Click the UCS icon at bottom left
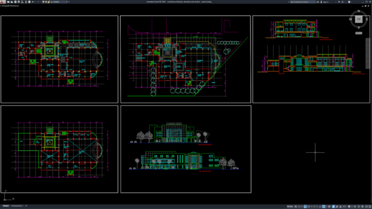The height and width of the screenshot is (209, 372). tap(9, 196)
